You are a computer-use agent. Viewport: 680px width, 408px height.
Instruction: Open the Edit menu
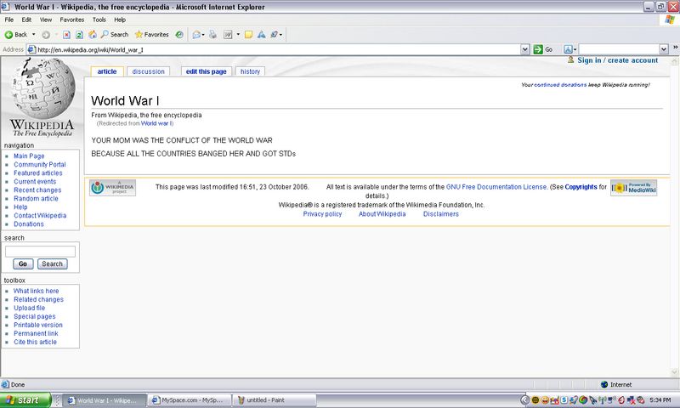tap(26, 20)
